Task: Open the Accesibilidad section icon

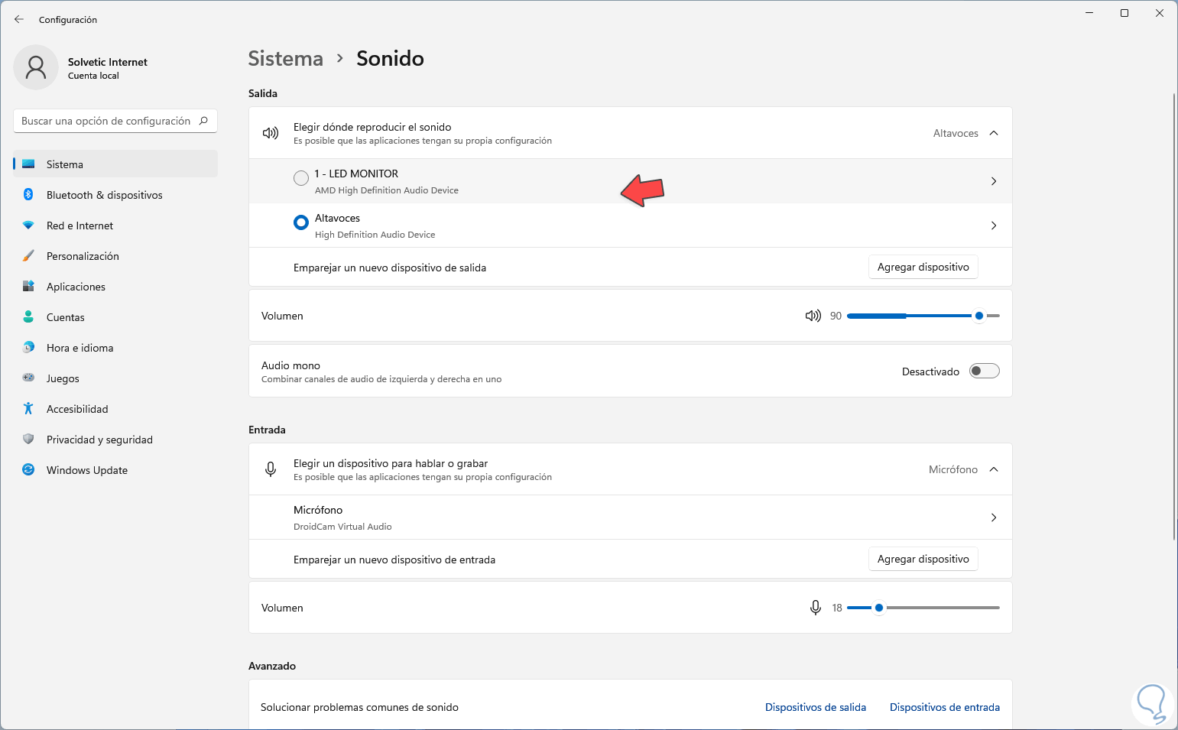Action: tap(28, 409)
